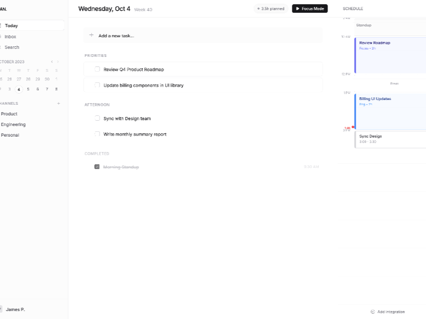Image resolution: width=426 pixels, height=319 pixels.
Task: Click the play icon in Focus Mode button
Action: click(298, 9)
